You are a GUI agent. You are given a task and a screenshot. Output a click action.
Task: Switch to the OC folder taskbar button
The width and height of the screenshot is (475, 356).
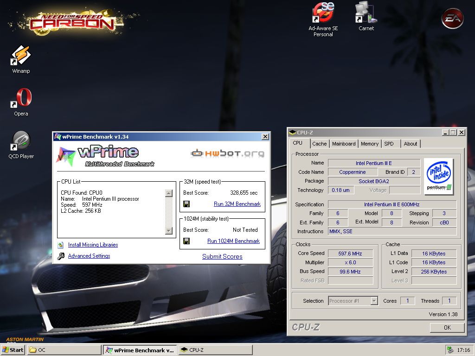pos(64,350)
